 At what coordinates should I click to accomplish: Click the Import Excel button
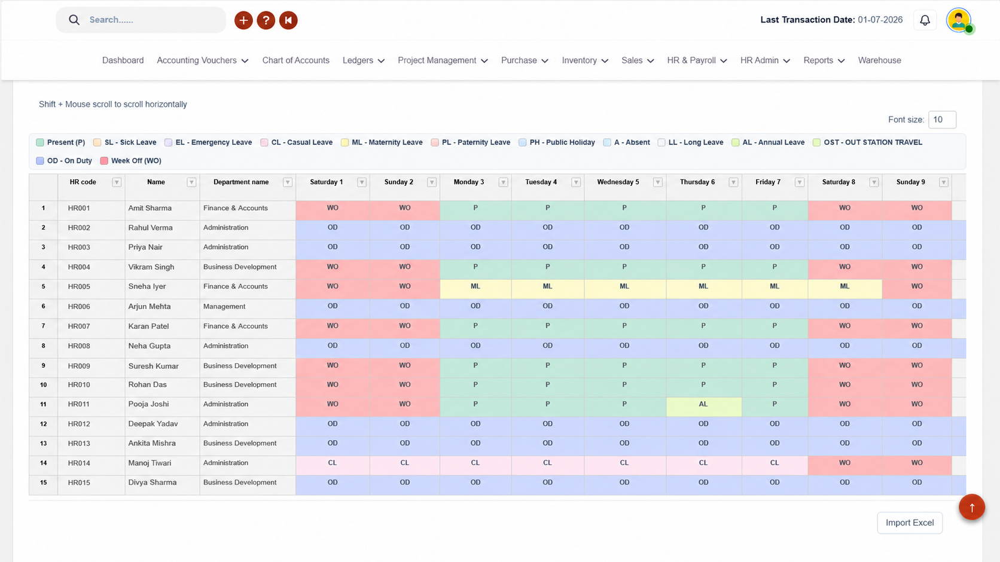click(x=910, y=523)
